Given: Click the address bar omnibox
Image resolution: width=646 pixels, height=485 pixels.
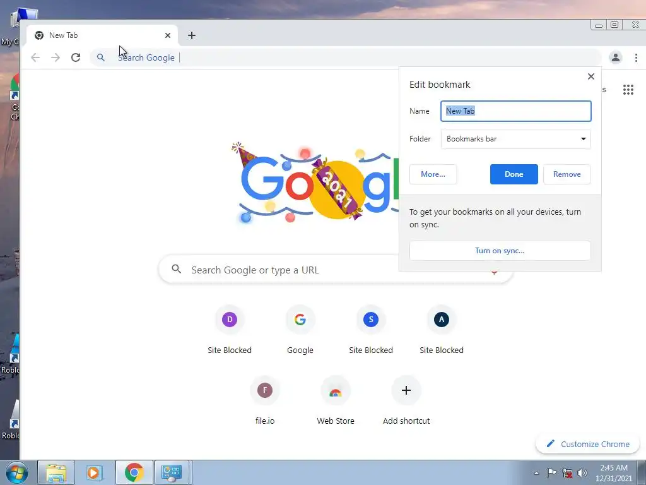Looking at the screenshot, I should [345, 57].
